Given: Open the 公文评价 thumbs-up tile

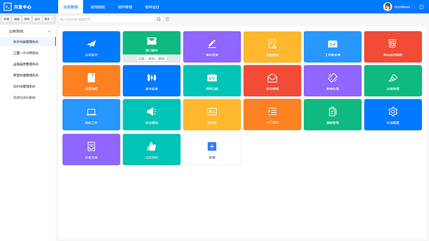Looking at the screenshot, I should [x=151, y=149].
